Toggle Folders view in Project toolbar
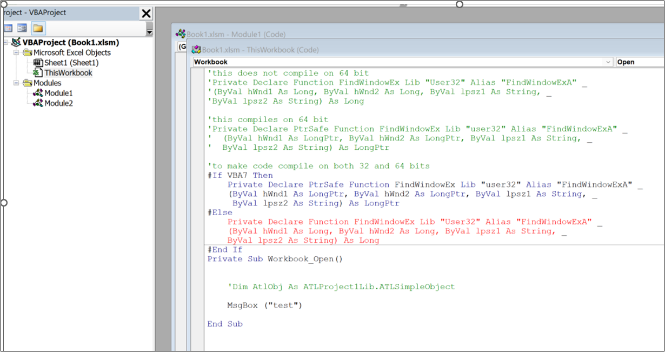Image resolution: width=665 pixels, height=352 pixels. (x=38, y=28)
